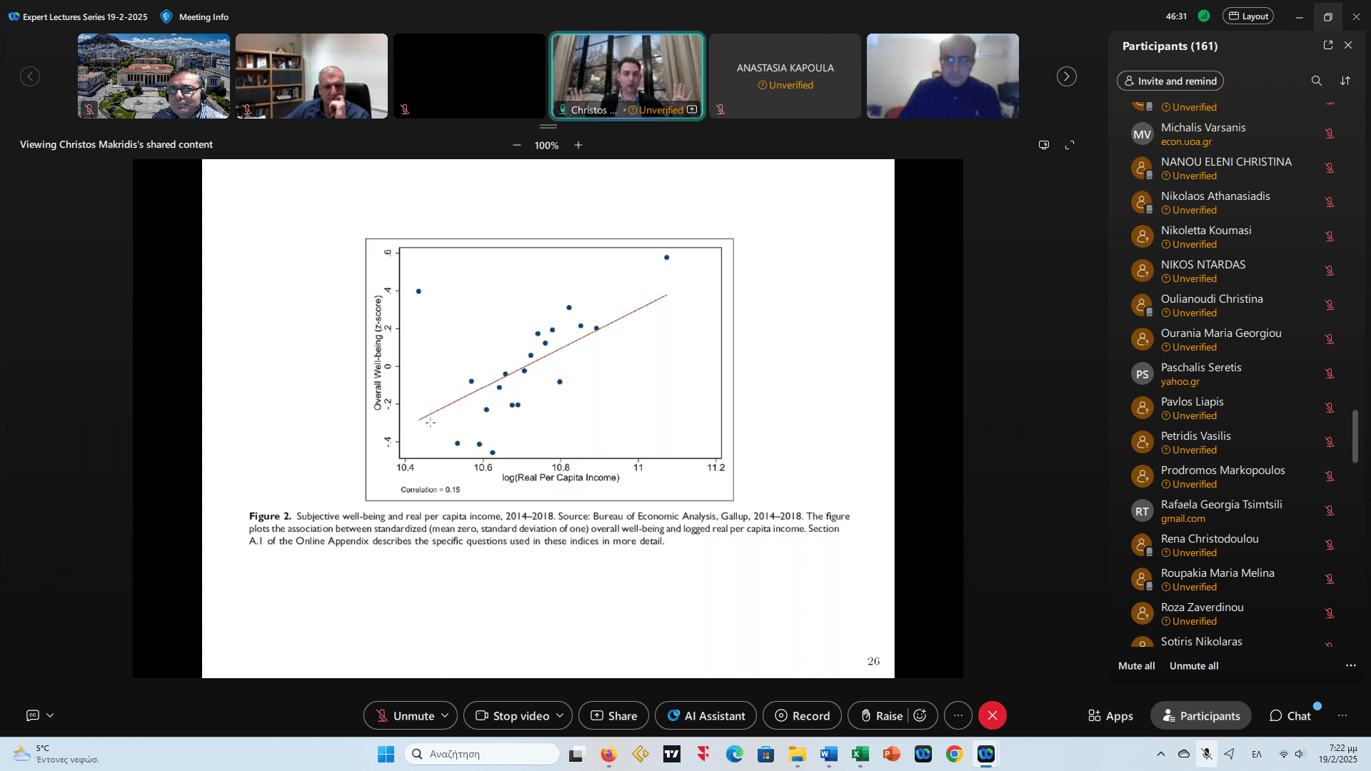
Task: Open the Layout dropdown
Action: point(1247,16)
